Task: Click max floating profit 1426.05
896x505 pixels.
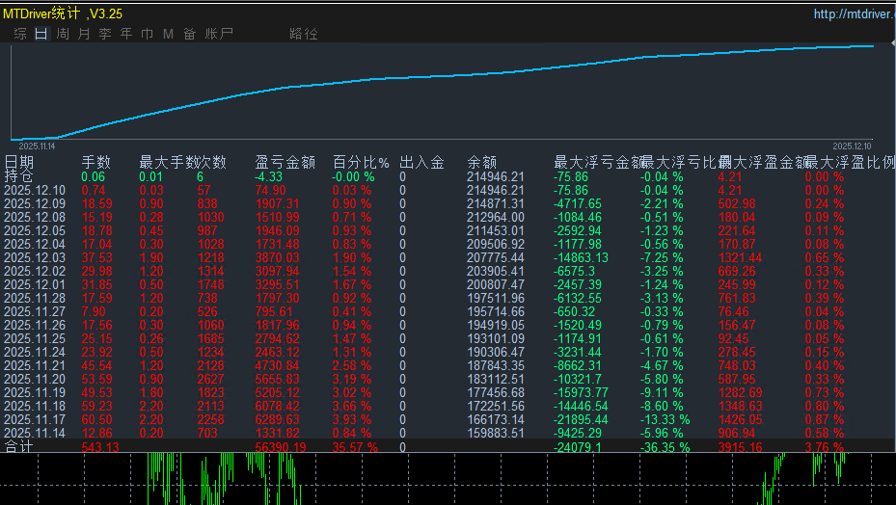Action: (740, 419)
